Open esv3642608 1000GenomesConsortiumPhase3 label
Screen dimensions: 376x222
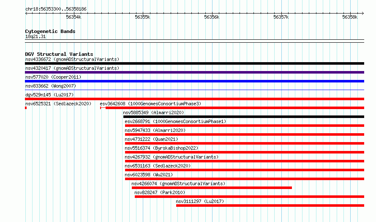150,104
